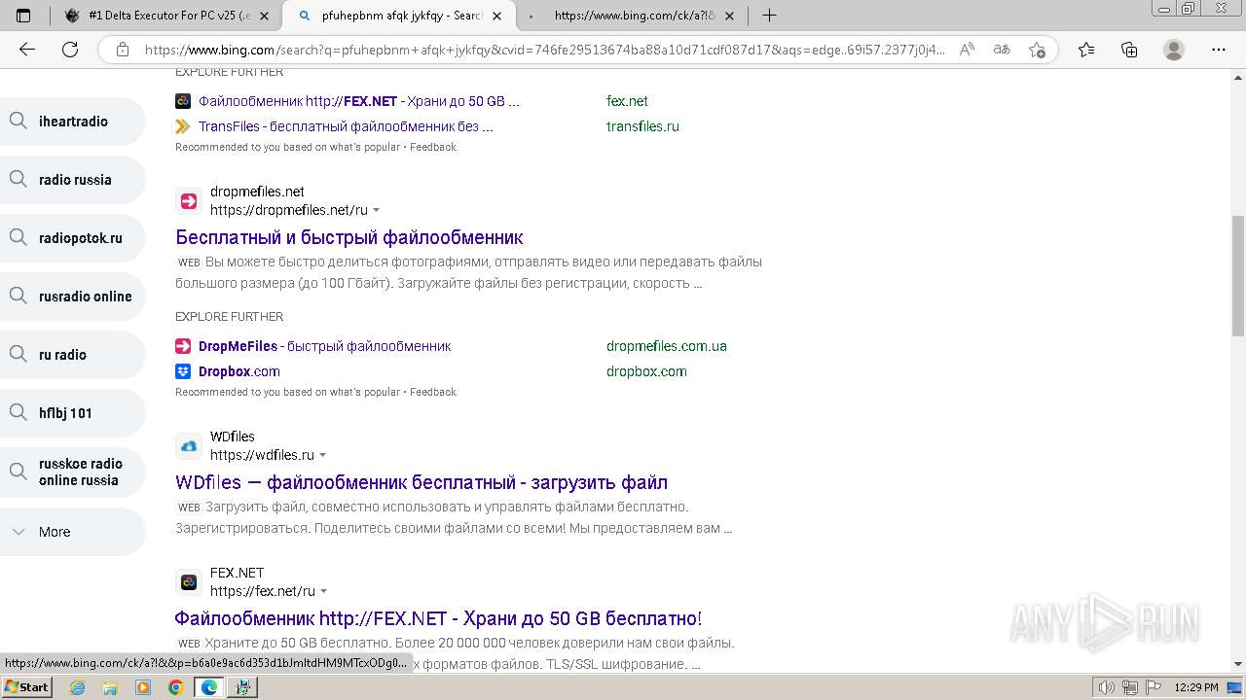This screenshot has width=1246, height=700.
Task: Select the iheartradio related search
Action: click(x=73, y=122)
